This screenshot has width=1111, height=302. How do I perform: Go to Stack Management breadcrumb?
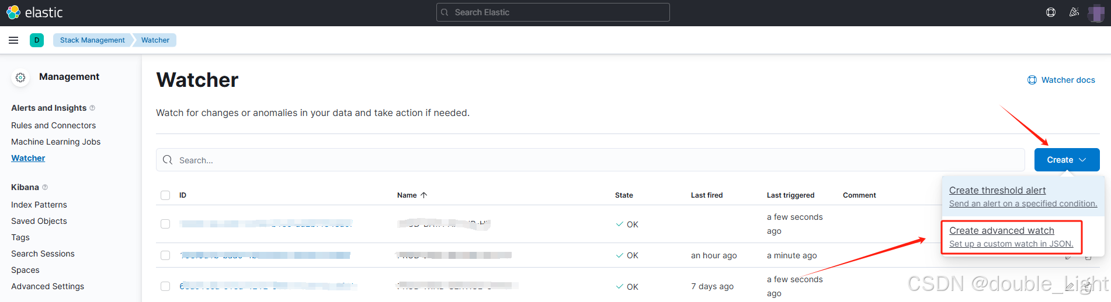pos(92,40)
